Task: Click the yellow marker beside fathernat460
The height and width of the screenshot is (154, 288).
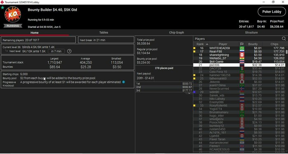Action: [x=194, y=78]
